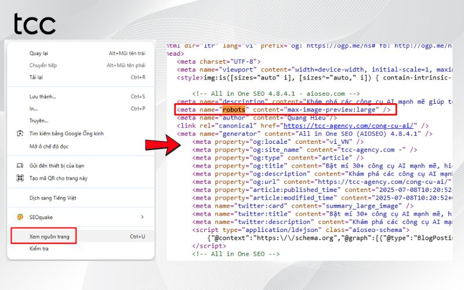
Task: Click the og:site_name meta line
Action: click(x=304, y=150)
